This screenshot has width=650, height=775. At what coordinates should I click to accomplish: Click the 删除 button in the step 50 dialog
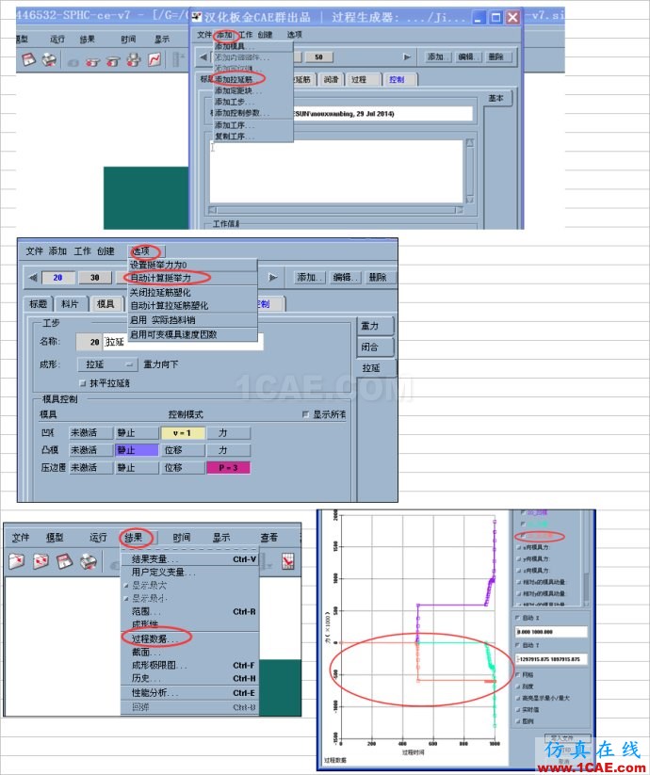[x=496, y=57]
